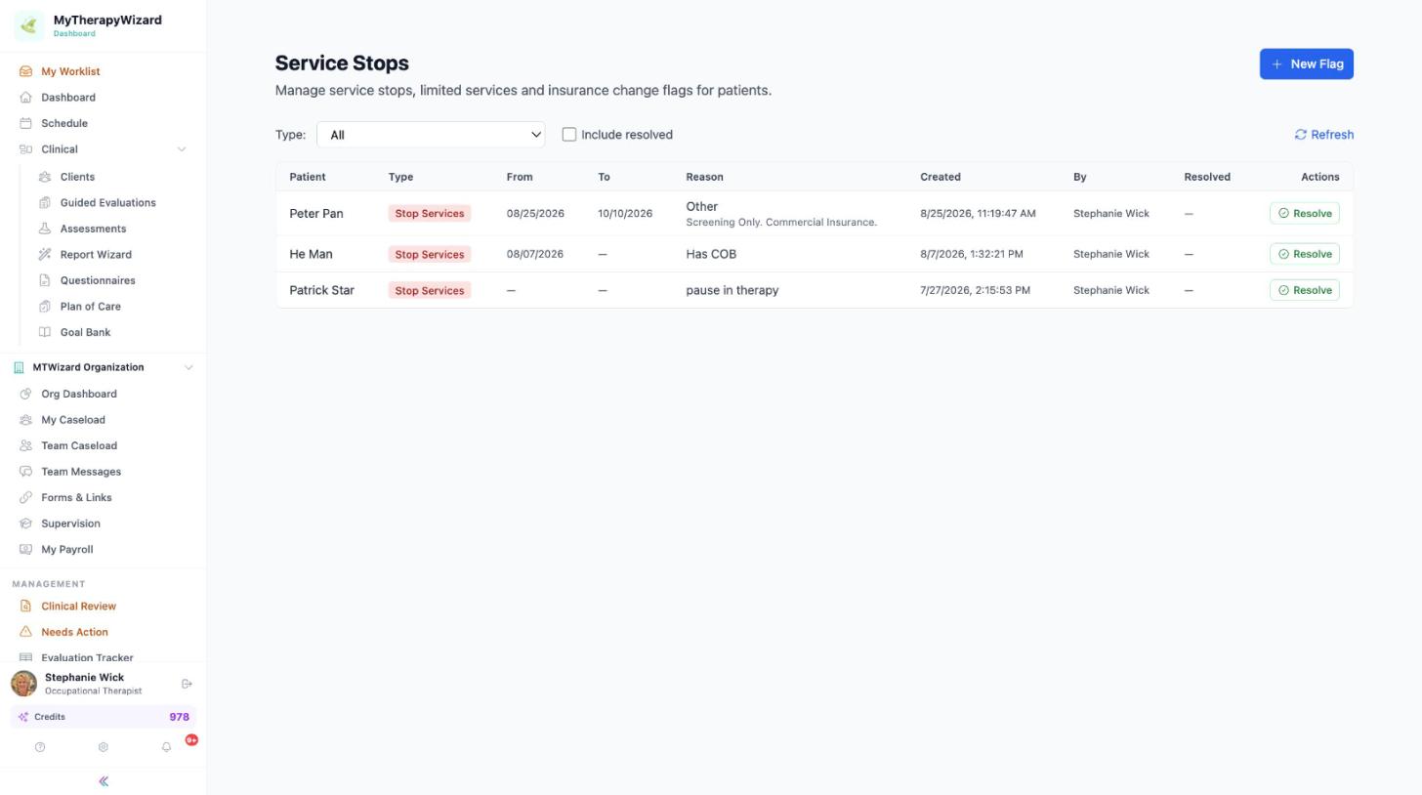Viewport: 1422px width, 795px height.
Task: Toggle the Include resolved checkbox
Action: [569, 135]
